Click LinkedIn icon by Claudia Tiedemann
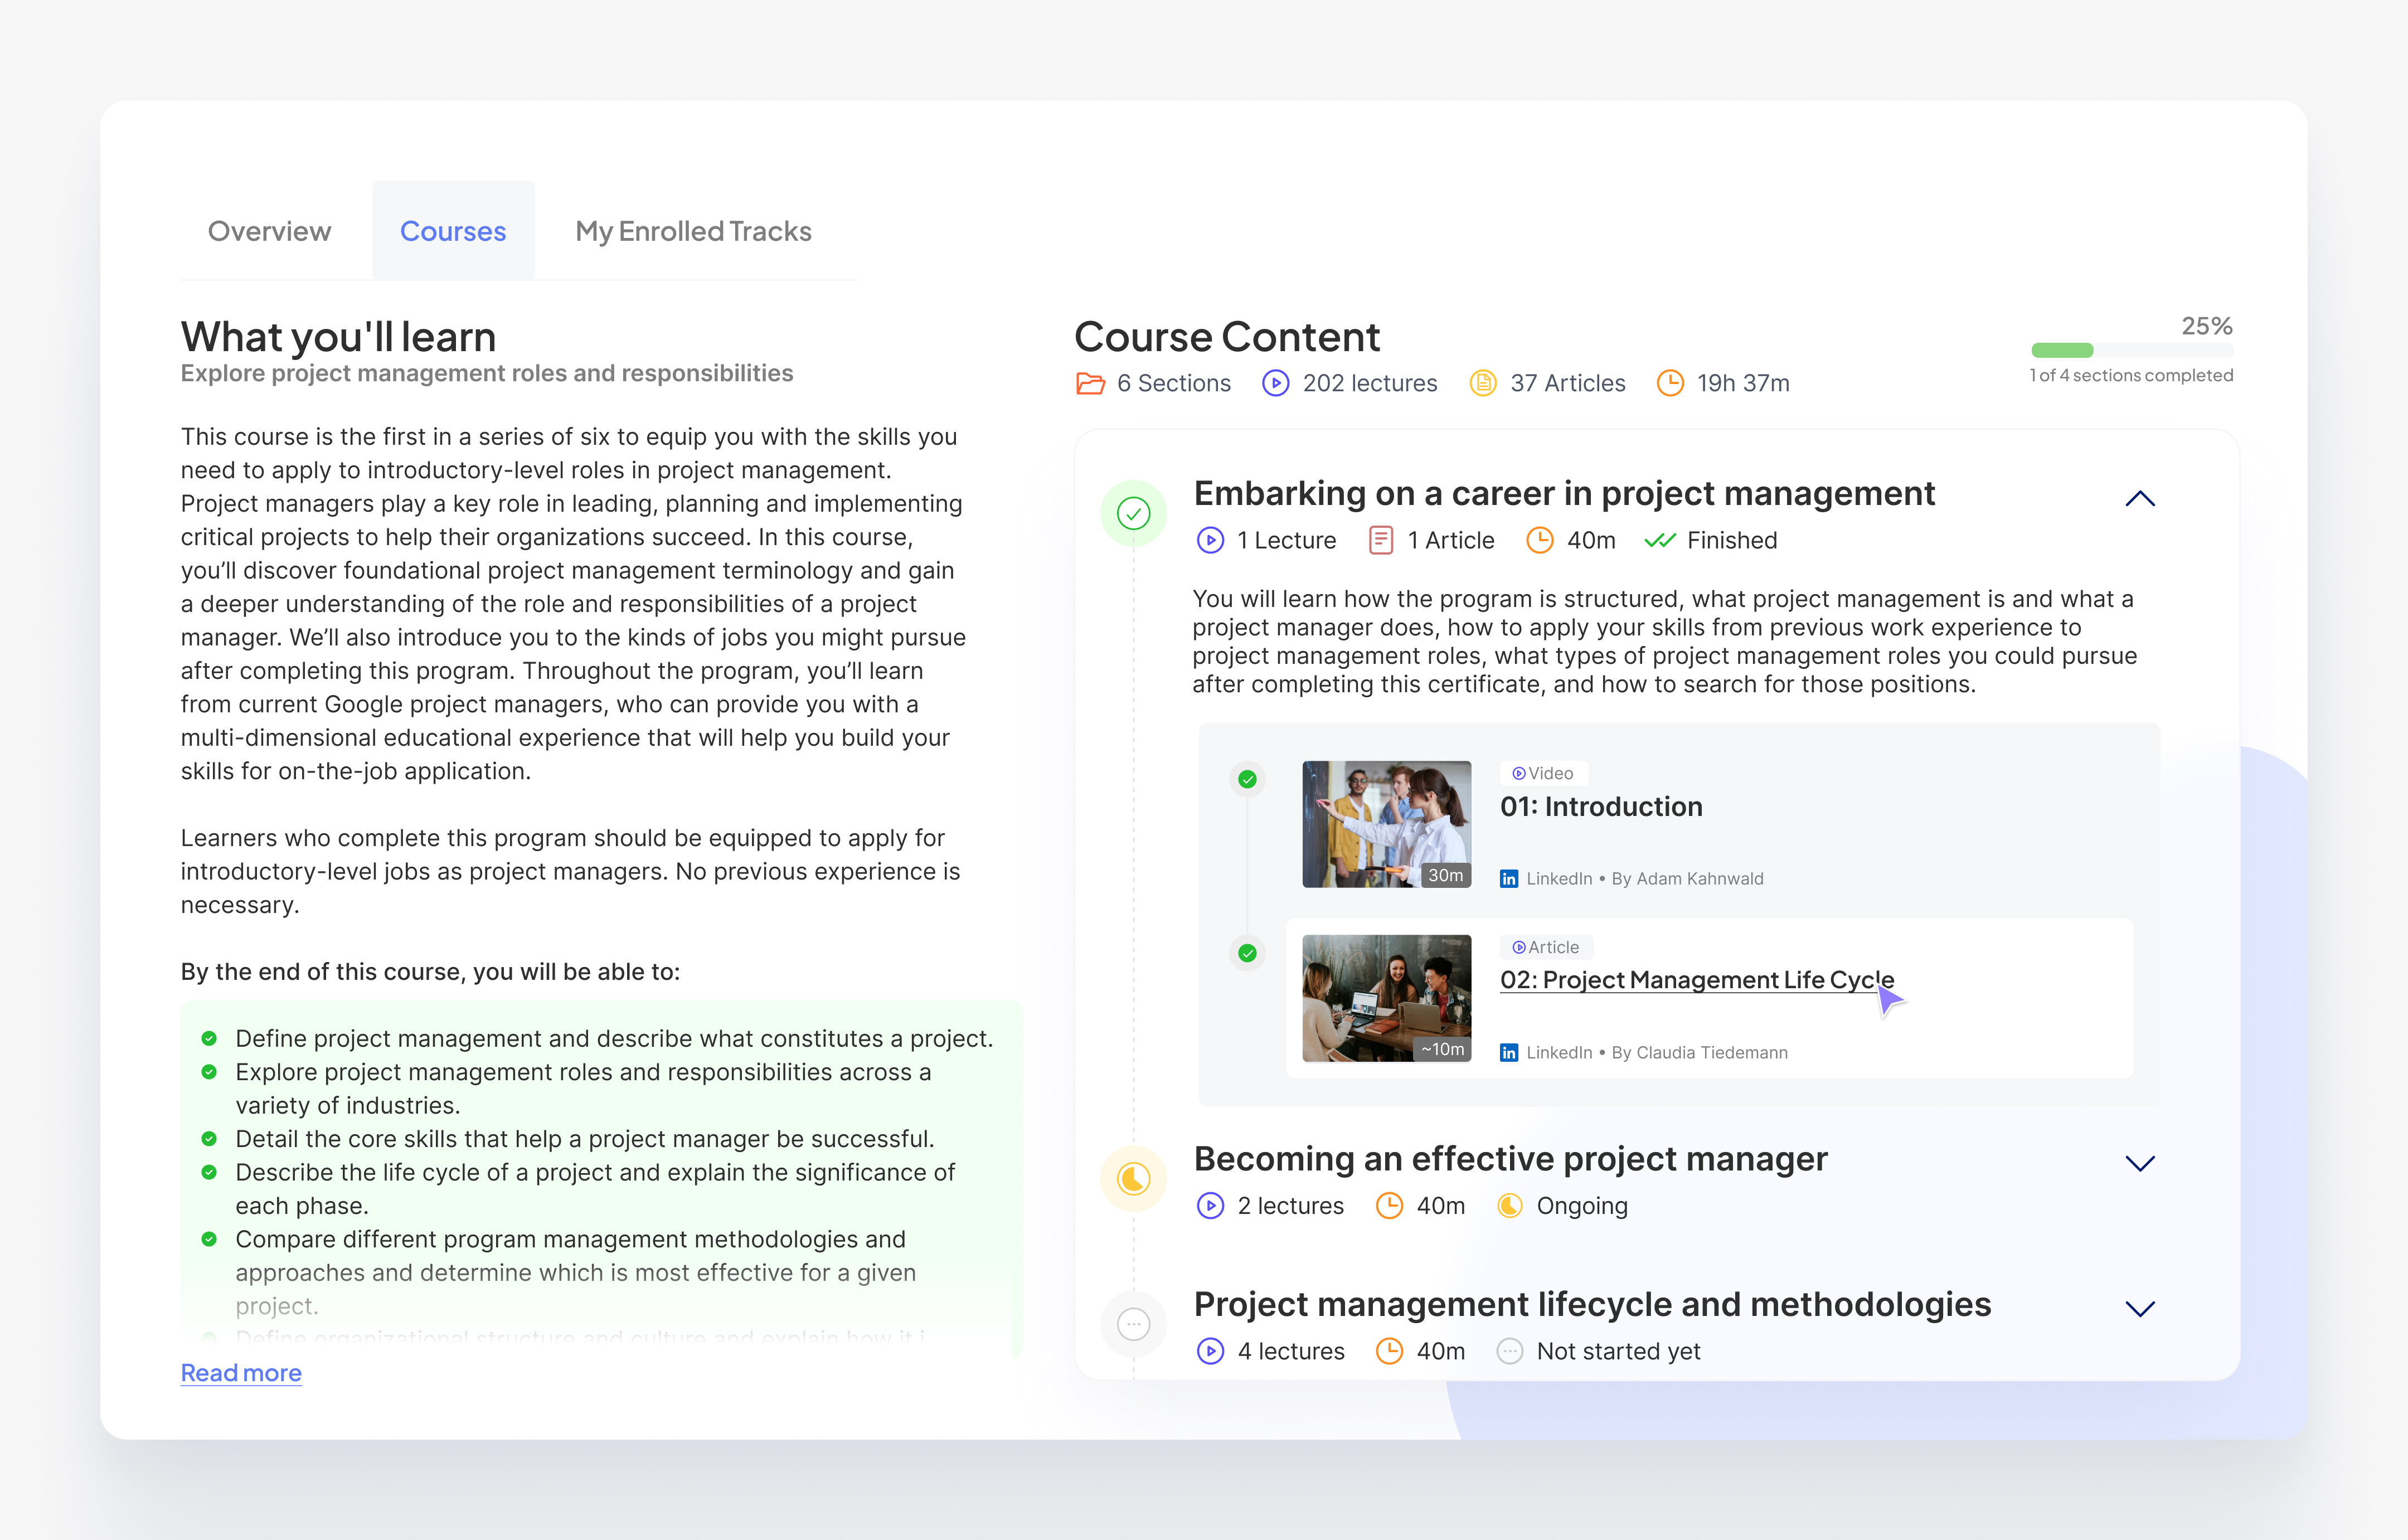 click(1509, 1053)
